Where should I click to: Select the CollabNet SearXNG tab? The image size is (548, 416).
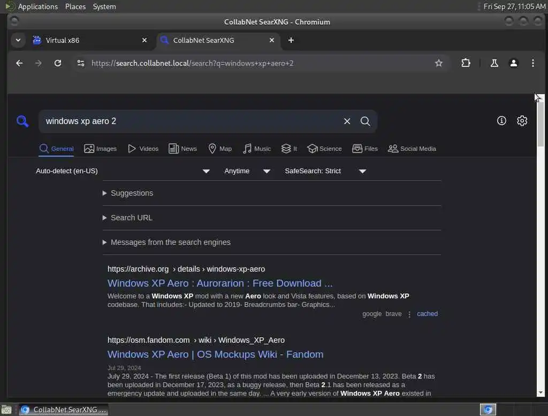point(218,40)
